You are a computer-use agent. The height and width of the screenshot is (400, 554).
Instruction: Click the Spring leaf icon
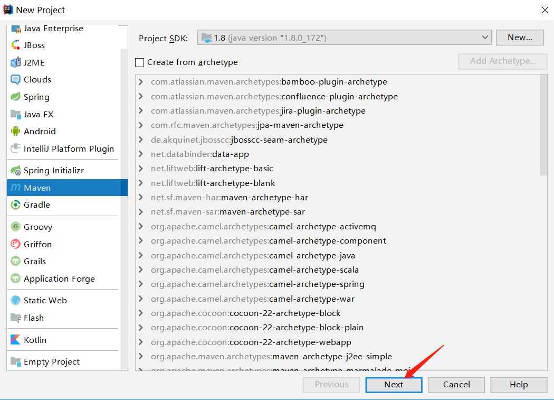coord(15,97)
